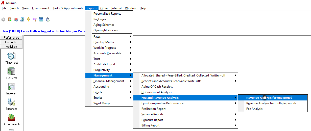This screenshot has height=131, width=311.
Task: Expand Firm Comparative Performance submenu
Action: (x=185, y=103)
